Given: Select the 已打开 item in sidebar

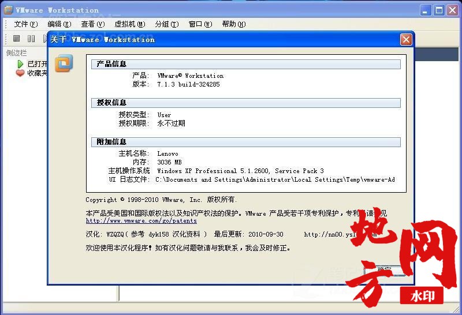Looking at the screenshot, I should coord(32,63).
